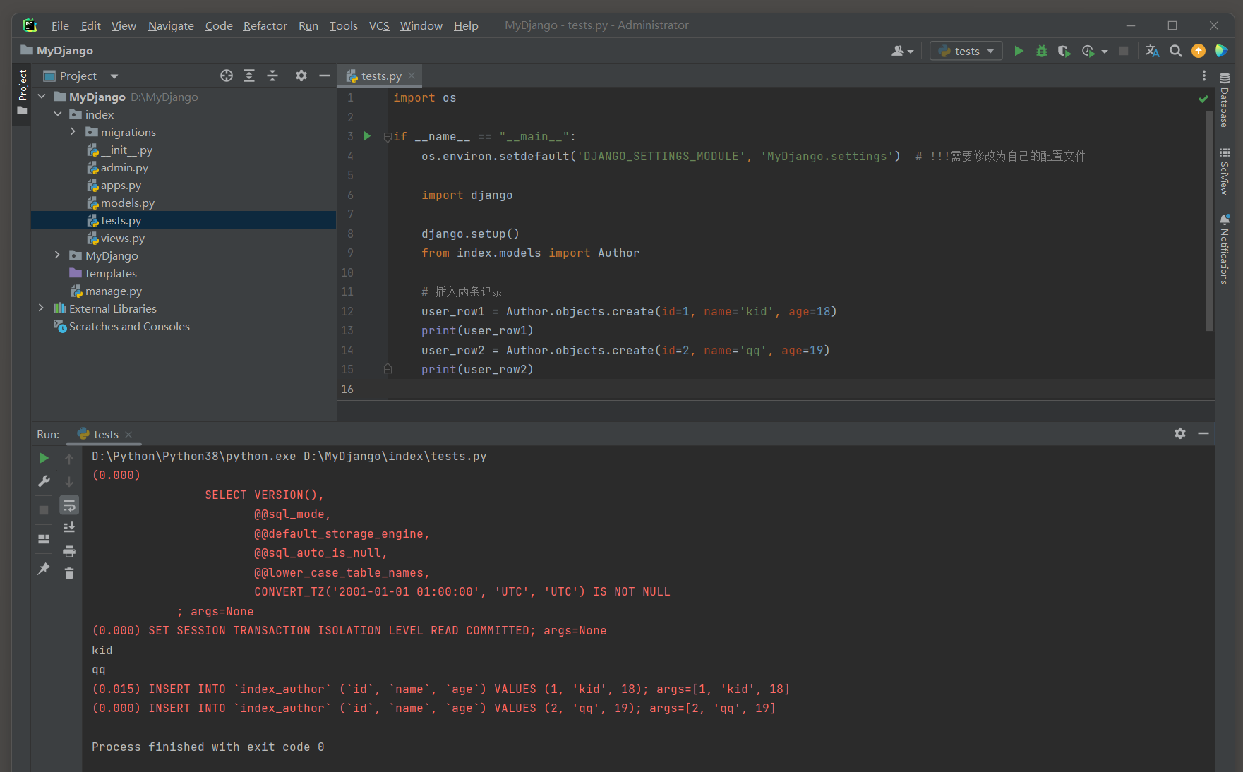Clear console output with trash icon
This screenshot has width=1243, height=772.
tap(69, 574)
